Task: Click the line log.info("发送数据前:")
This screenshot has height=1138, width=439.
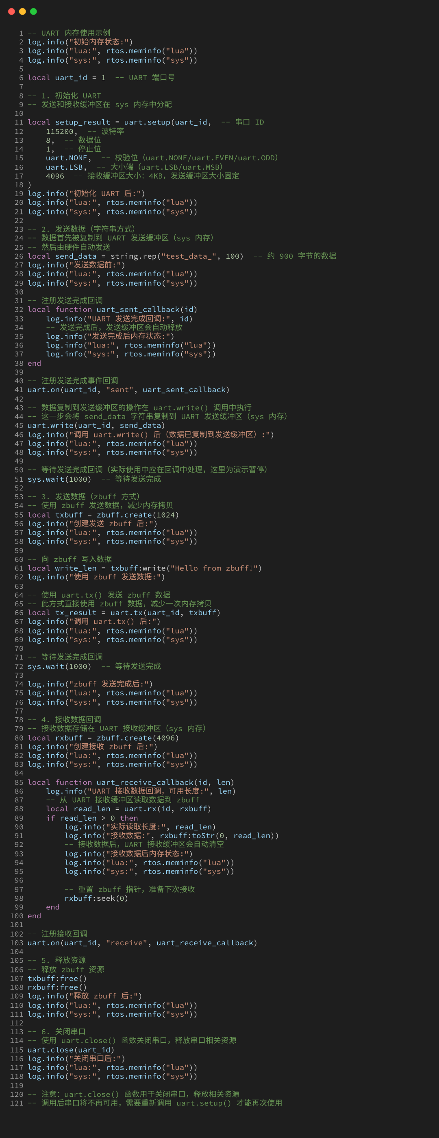Action: click(76, 265)
